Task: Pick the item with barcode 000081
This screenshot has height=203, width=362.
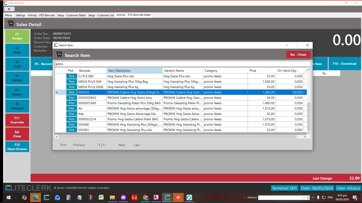Action: click(x=71, y=130)
